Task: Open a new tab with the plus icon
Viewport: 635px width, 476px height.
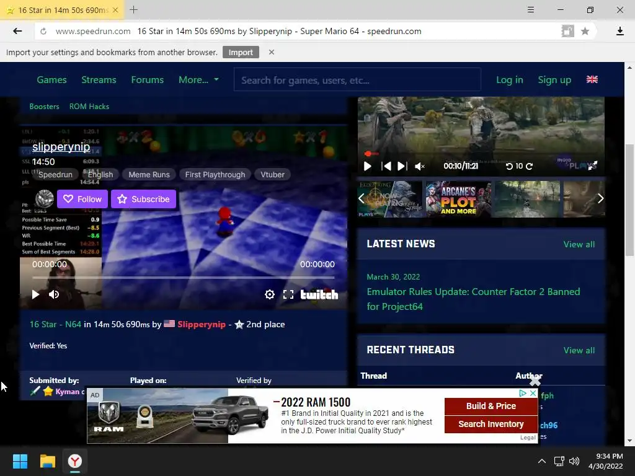Action: point(134,10)
